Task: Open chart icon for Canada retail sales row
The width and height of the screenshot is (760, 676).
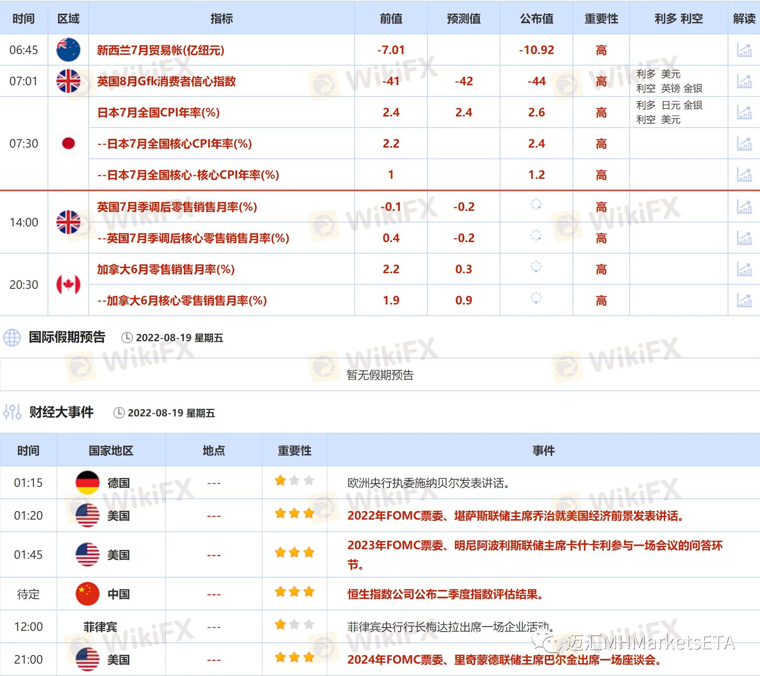Action: [x=744, y=269]
